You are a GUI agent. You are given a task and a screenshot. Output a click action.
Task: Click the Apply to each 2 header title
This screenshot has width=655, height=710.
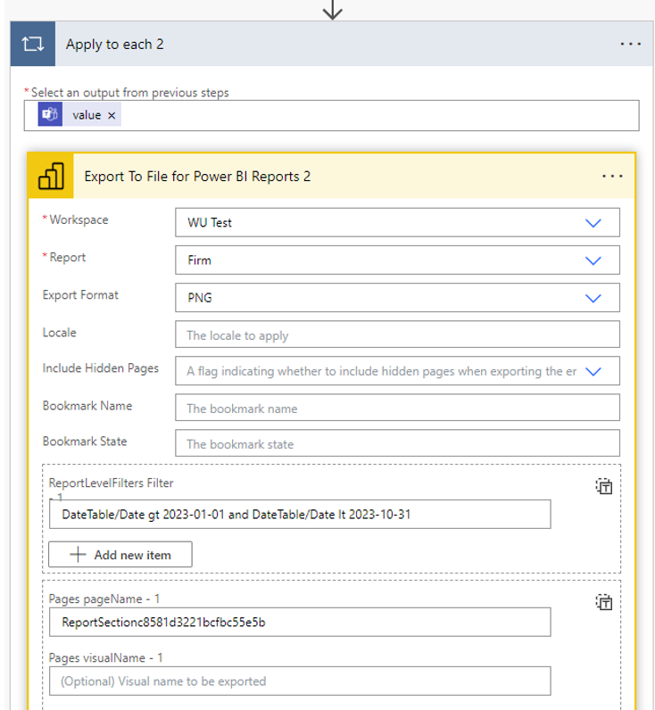[115, 45]
